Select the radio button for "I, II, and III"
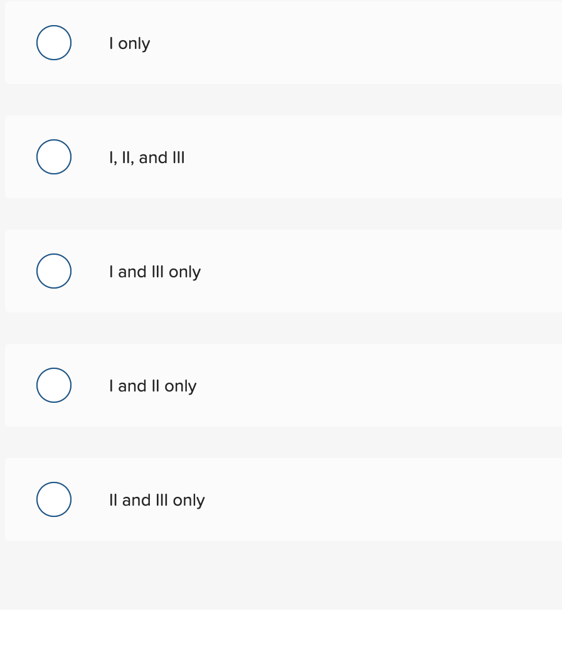 click(54, 157)
